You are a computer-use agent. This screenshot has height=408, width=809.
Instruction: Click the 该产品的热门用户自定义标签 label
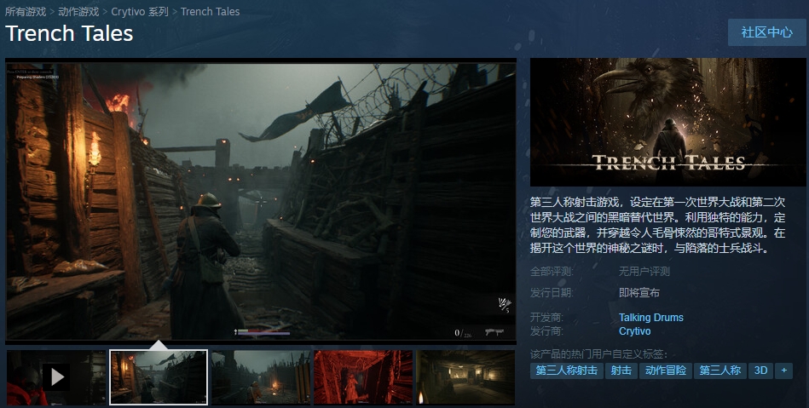coord(599,354)
